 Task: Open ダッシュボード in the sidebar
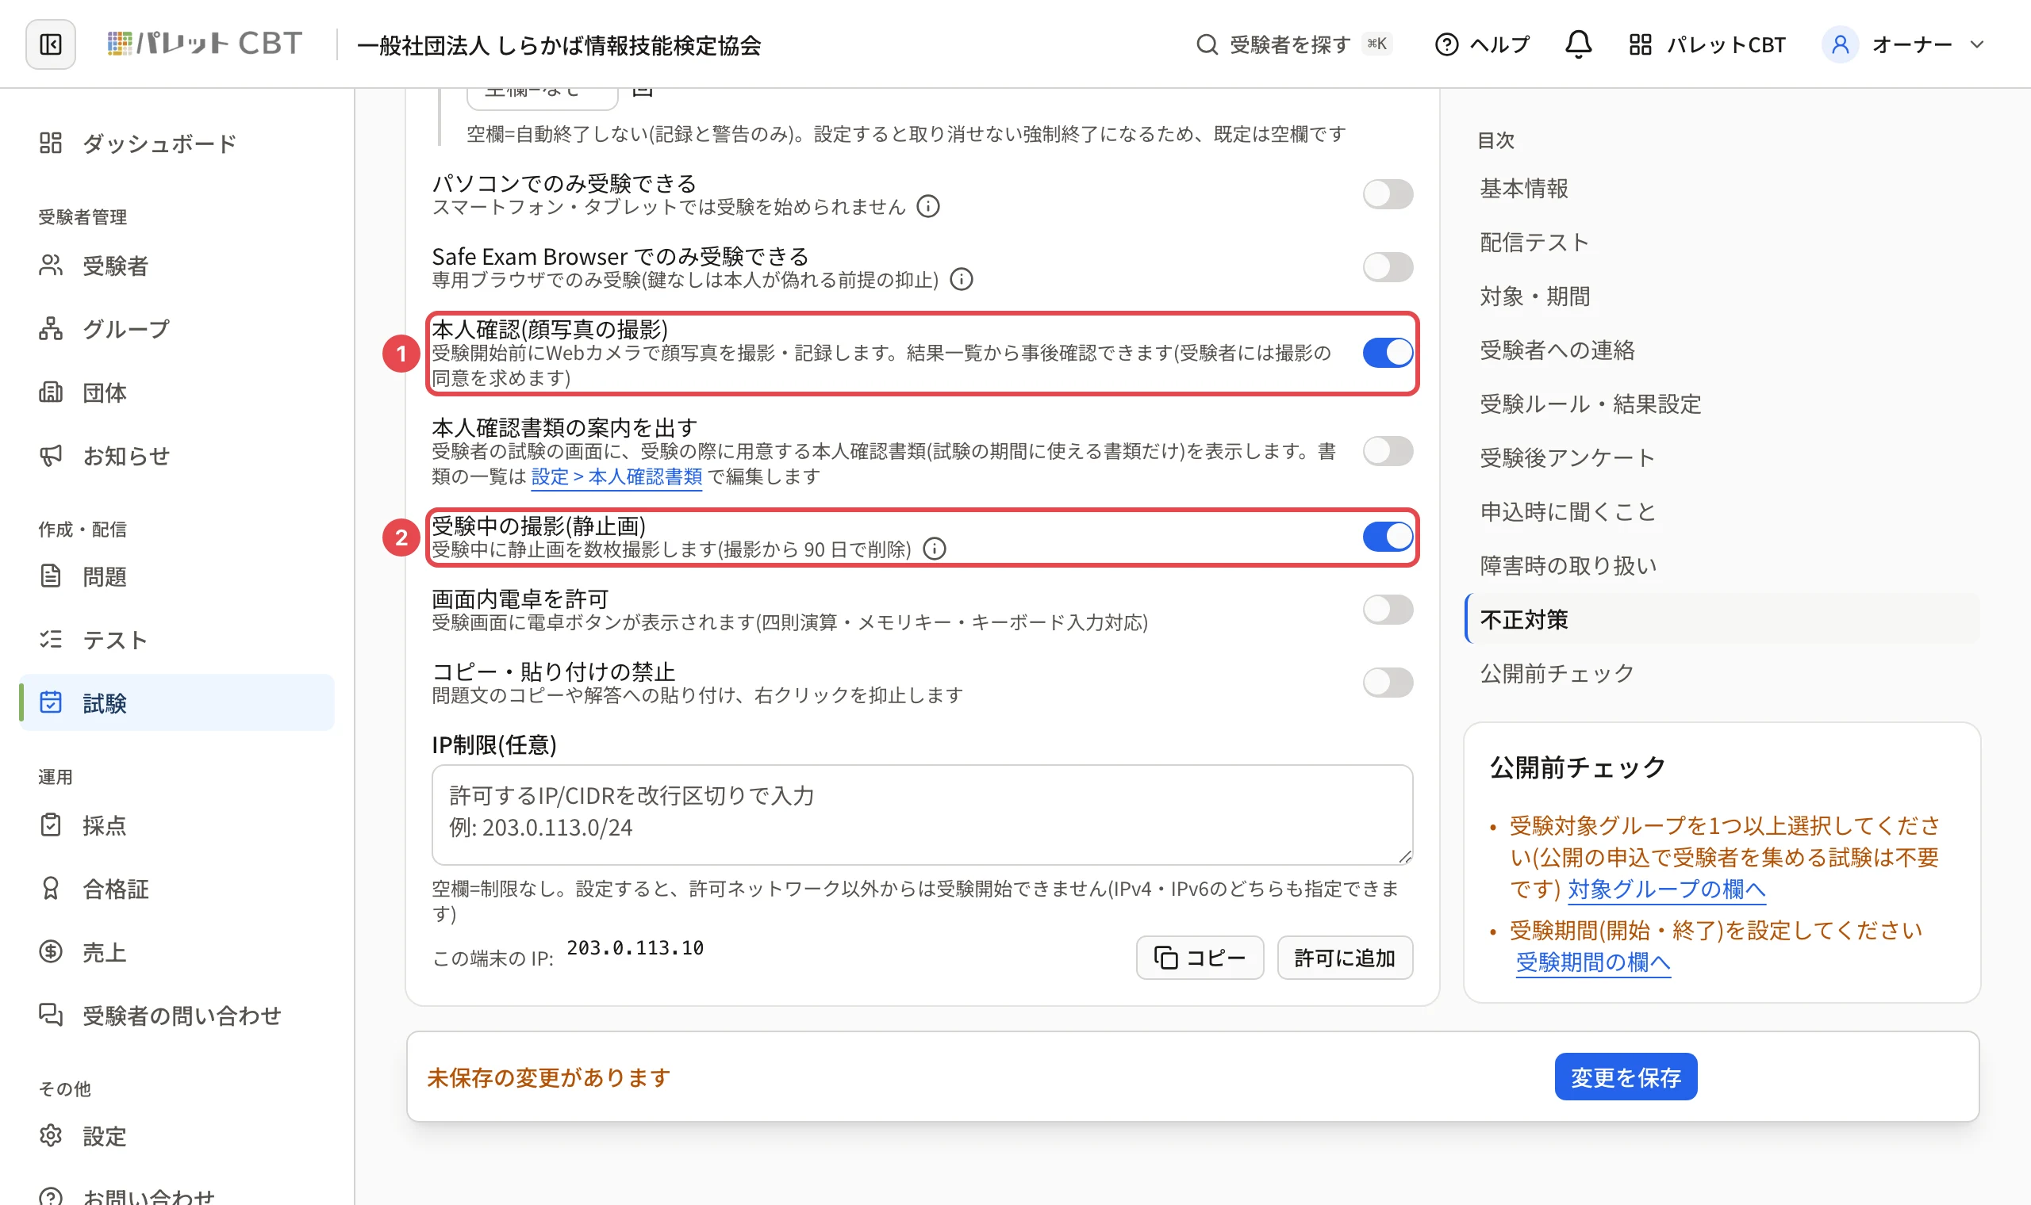(176, 143)
